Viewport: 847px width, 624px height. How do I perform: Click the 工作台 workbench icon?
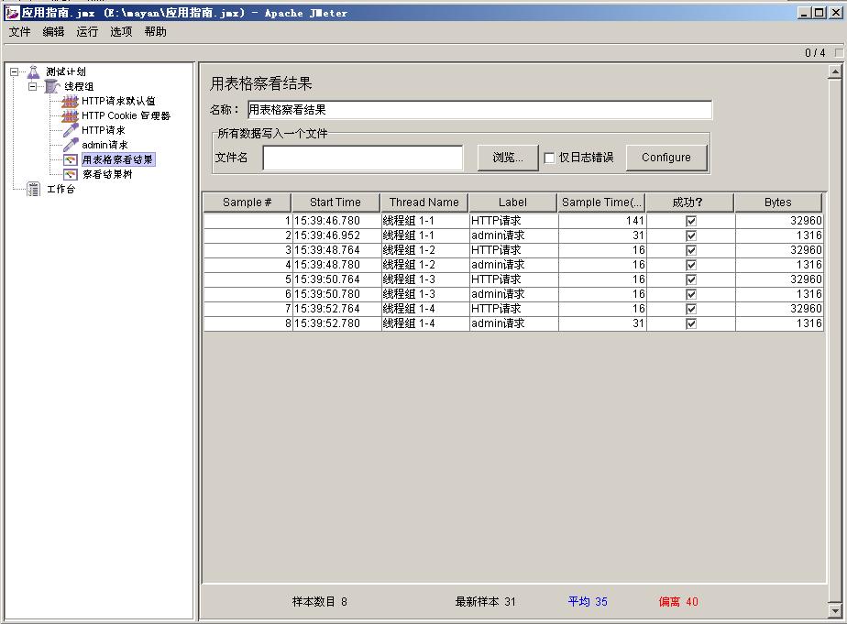pos(34,189)
